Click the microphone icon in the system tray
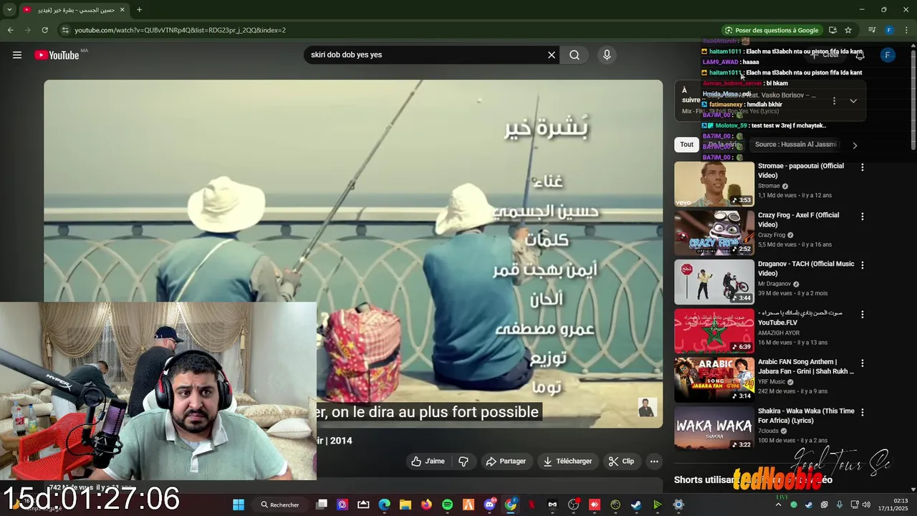The height and width of the screenshot is (516, 917). pyautogui.click(x=839, y=505)
